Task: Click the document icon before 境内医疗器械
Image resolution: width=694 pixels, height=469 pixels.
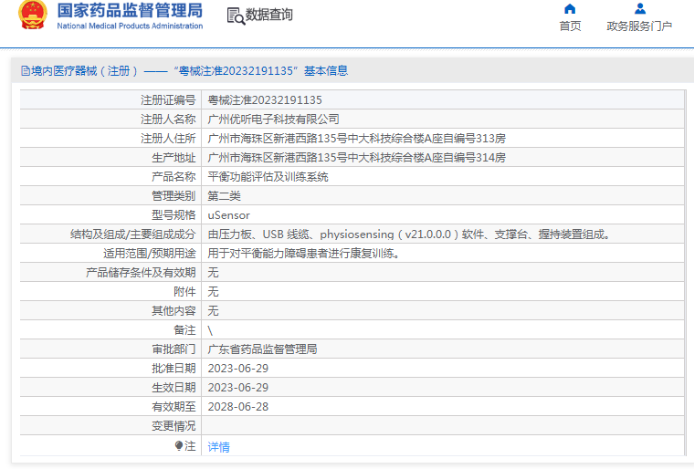Action: [26, 71]
